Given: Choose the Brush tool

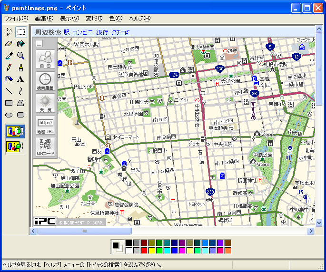Looking at the screenshot, I should pos(21,68).
